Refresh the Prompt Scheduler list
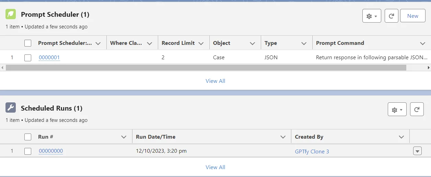The width and height of the screenshot is (431, 177). pos(391,16)
